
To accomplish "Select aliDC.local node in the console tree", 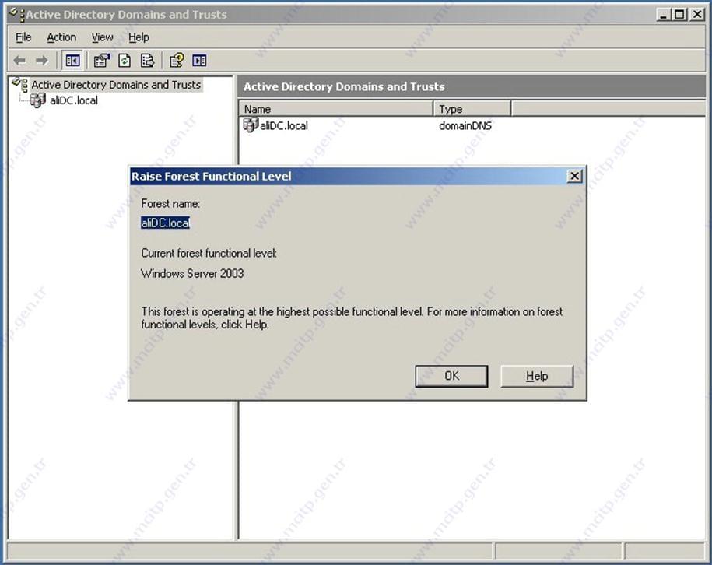I will click(74, 100).
